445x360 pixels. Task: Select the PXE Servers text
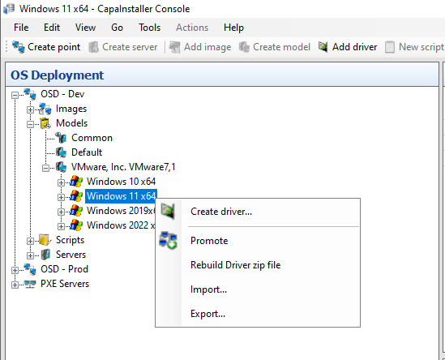pos(65,284)
